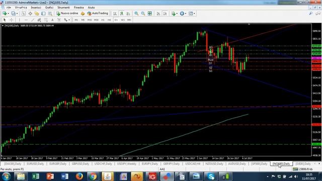Select the W1 timeframe
This screenshot has height=181, width=322.
click(x=123, y=20)
